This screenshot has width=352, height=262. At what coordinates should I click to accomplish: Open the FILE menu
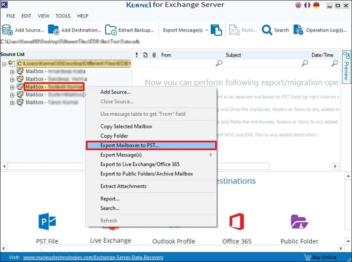click(11, 16)
